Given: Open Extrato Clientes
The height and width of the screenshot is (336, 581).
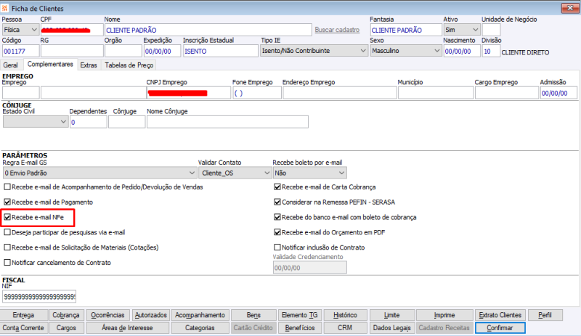Looking at the screenshot, I should (500, 315).
